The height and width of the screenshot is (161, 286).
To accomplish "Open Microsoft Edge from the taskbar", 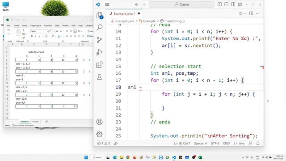I will [x=115, y=157].
